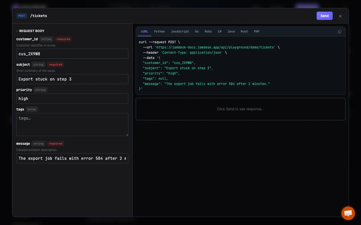Switch to the Python code tab
This screenshot has width=361, height=225.
[x=159, y=31]
